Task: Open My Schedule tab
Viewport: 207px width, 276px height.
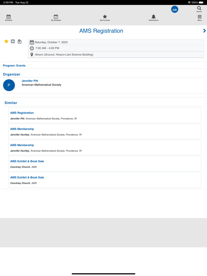Action: click(56, 18)
